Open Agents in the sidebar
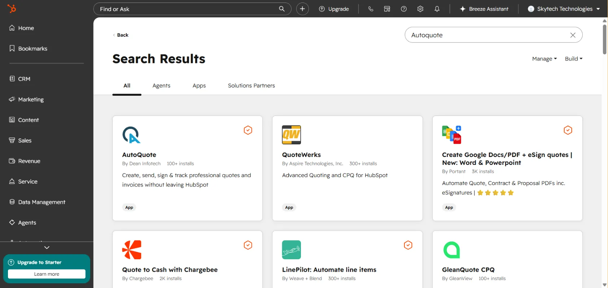The image size is (608, 288). coord(23,222)
